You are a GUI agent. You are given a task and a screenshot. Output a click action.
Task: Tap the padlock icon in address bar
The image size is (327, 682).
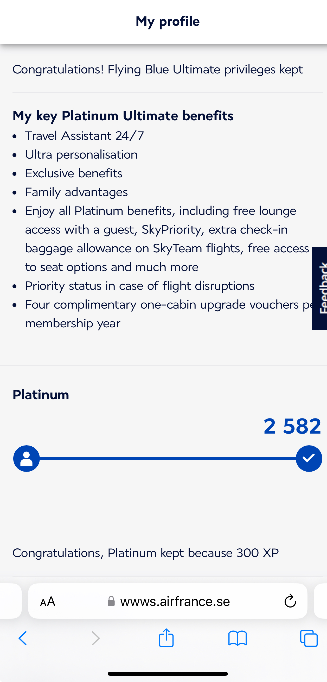click(x=111, y=601)
